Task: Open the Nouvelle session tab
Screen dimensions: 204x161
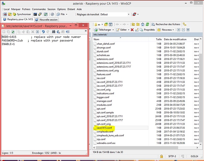Action: [x=46, y=20]
